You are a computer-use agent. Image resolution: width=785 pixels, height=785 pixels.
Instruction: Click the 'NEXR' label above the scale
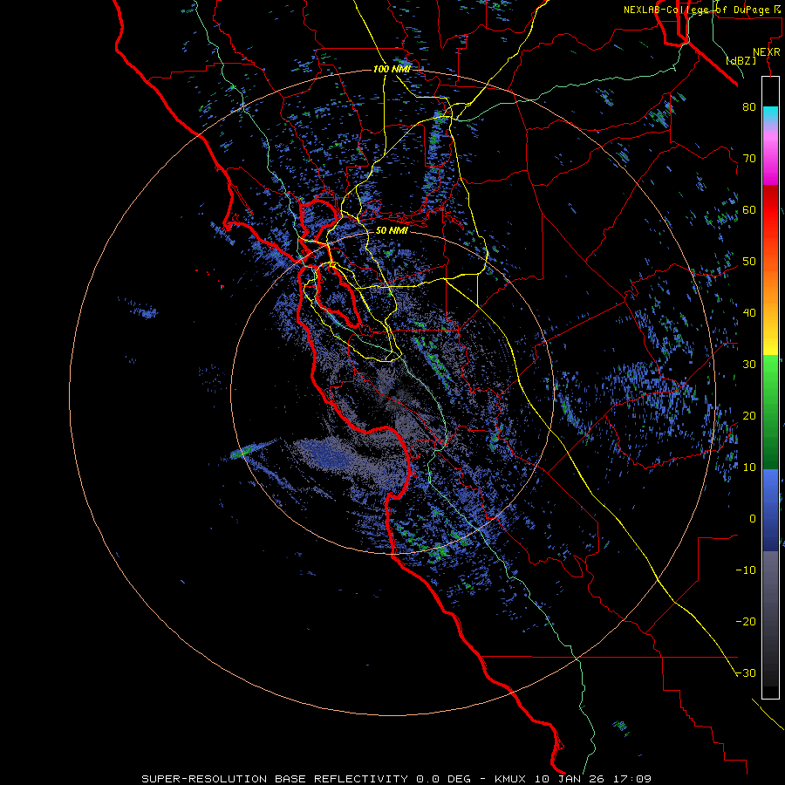click(766, 52)
